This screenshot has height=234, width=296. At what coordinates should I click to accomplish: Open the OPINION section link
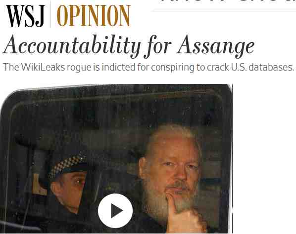(94, 16)
